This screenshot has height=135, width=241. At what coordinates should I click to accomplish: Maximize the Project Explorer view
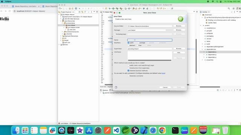tap(97, 12)
